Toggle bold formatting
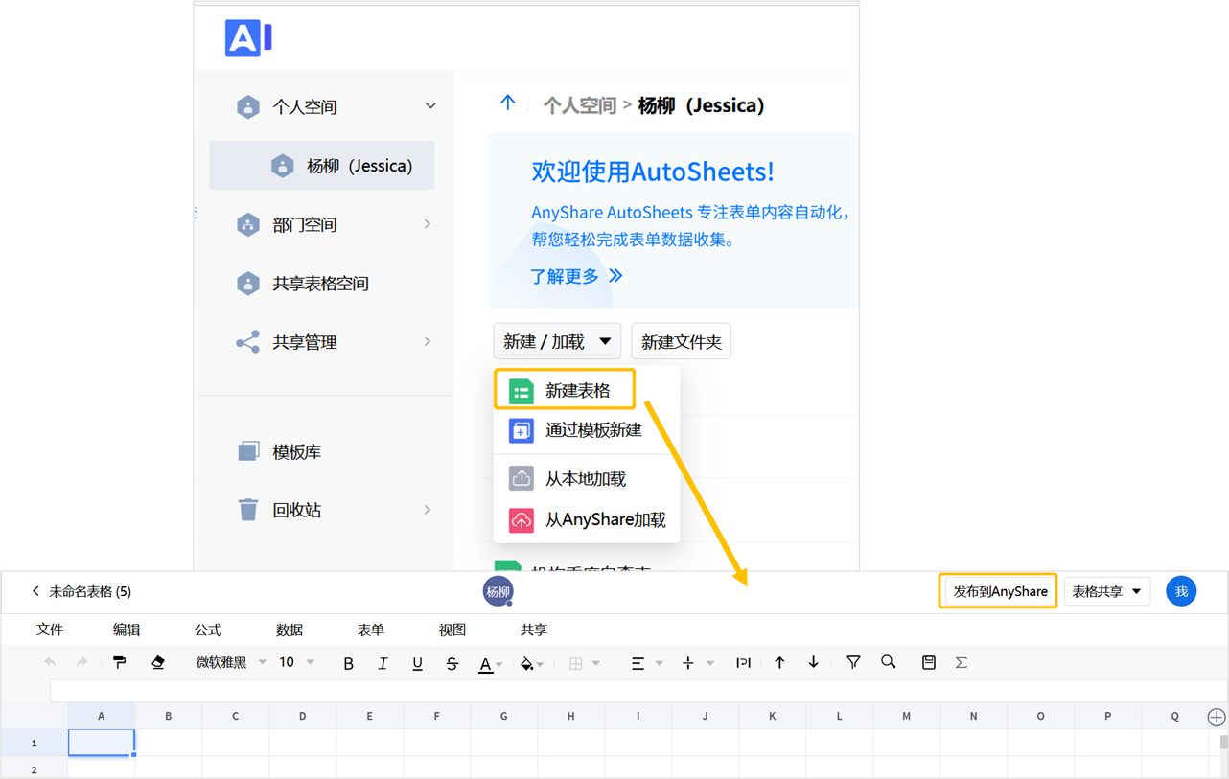Image resolution: width=1229 pixels, height=779 pixels. pyautogui.click(x=348, y=663)
